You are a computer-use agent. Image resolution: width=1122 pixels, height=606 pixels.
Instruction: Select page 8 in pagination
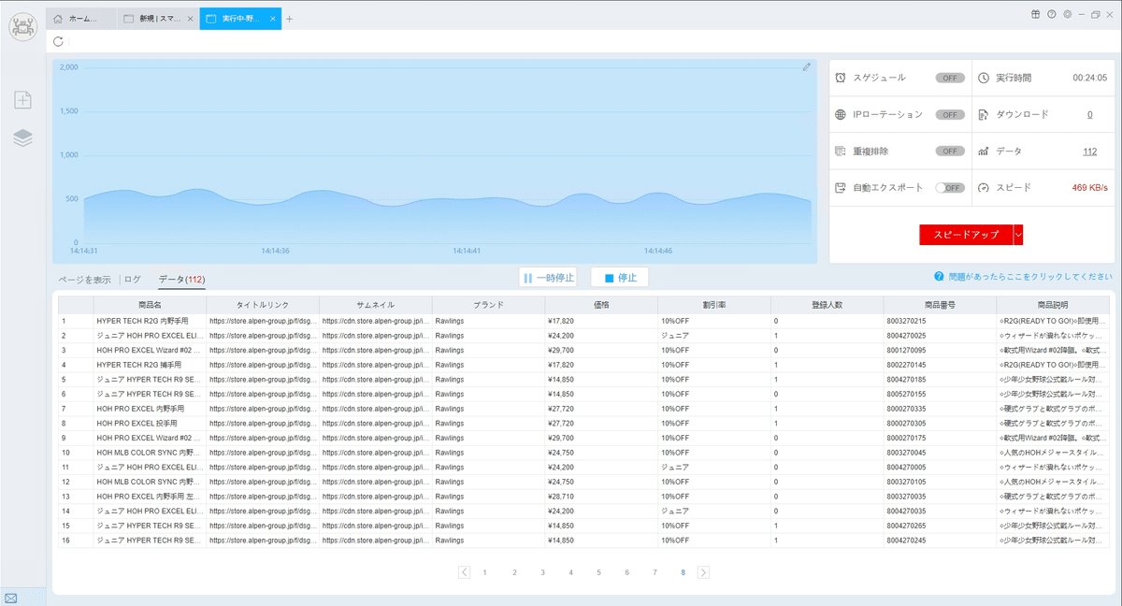tap(683, 572)
